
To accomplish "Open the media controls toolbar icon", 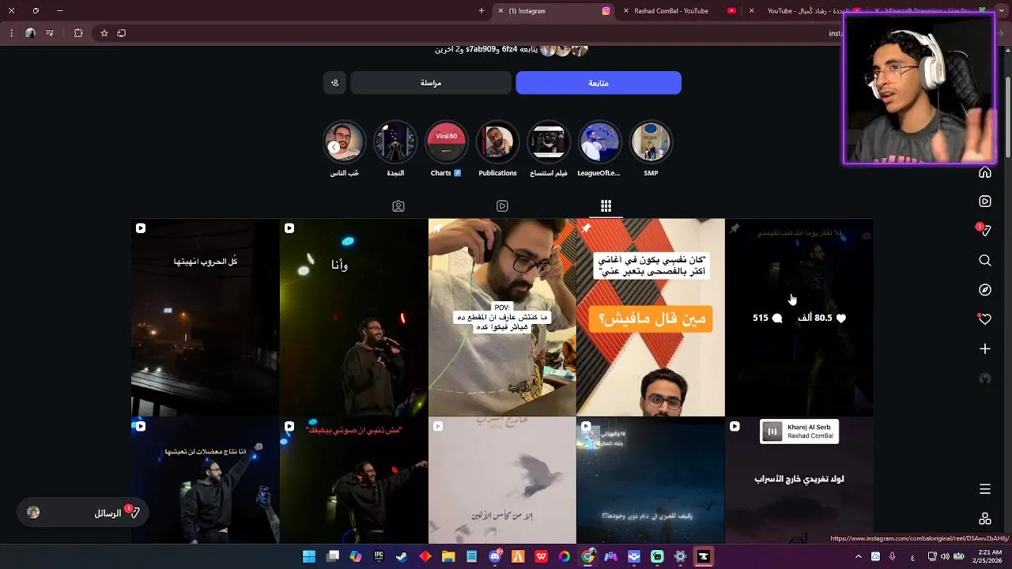I will click(50, 33).
